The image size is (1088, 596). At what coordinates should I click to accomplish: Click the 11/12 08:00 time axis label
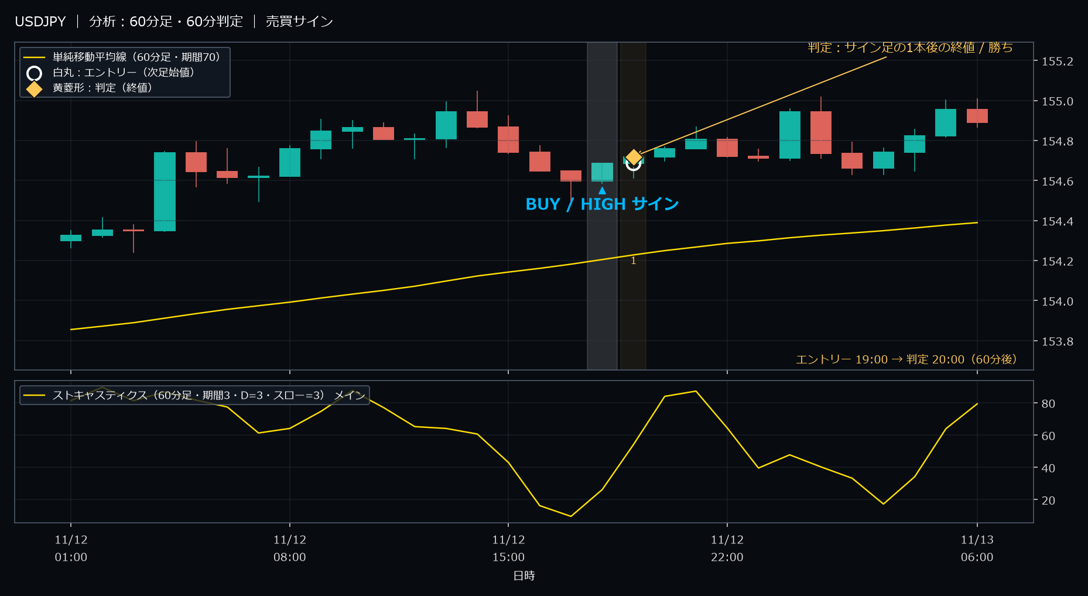coord(290,549)
